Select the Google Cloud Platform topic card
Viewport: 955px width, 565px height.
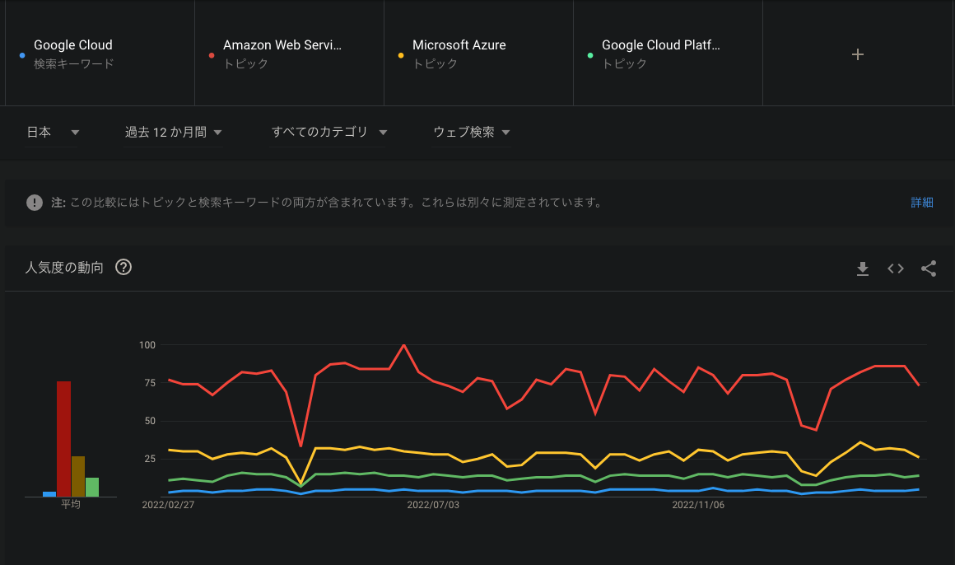click(x=668, y=54)
